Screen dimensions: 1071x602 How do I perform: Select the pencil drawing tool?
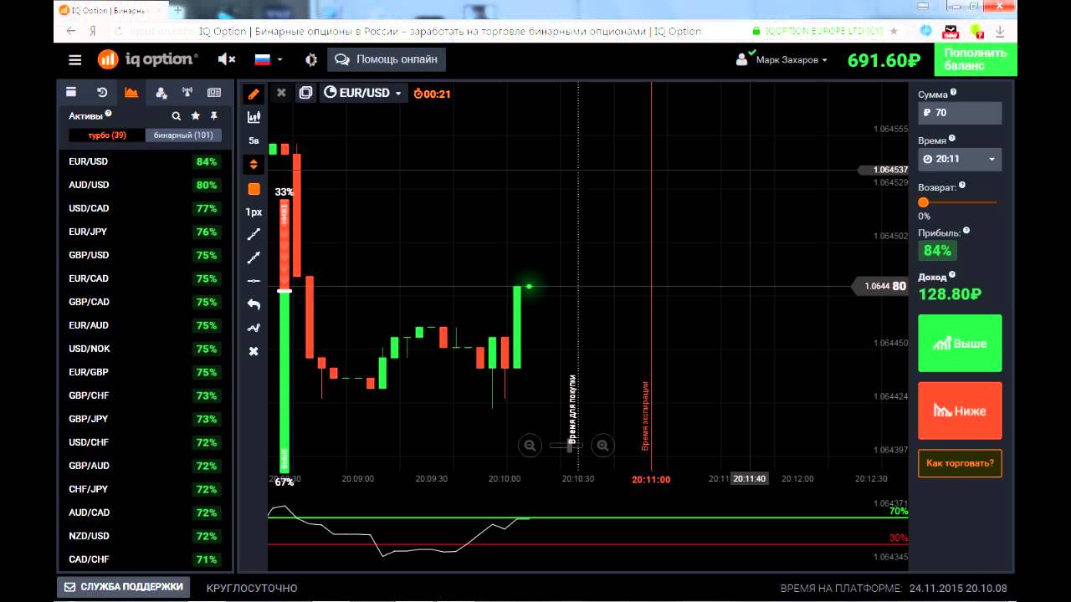(254, 94)
